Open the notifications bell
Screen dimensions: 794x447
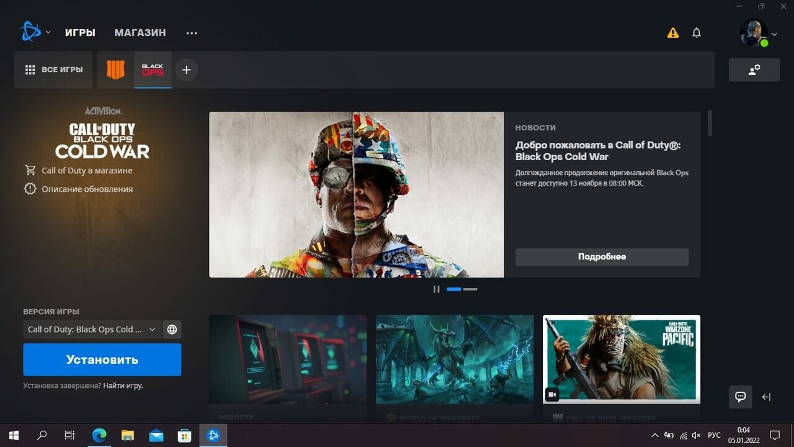pyautogui.click(x=697, y=33)
